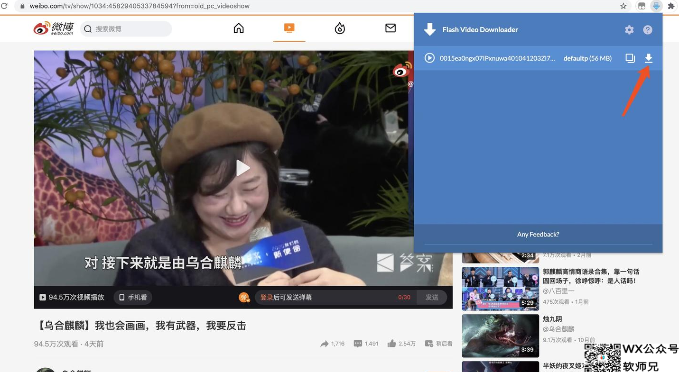Click the Weibo logo
The width and height of the screenshot is (679, 372).
(54, 28)
